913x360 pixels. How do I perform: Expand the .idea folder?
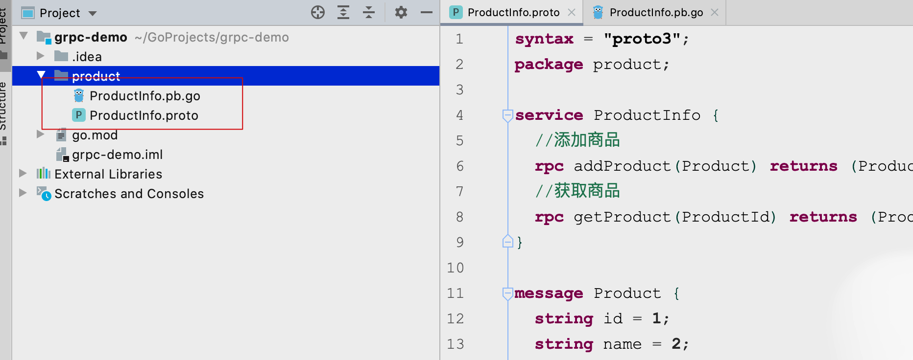[x=41, y=56]
